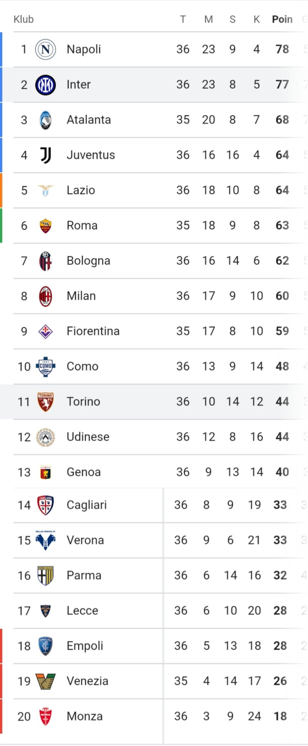Image resolution: width=308 pixels, height=746 pixels.
Task: Tap the Venezia club logo
Action: click(45, 682)
